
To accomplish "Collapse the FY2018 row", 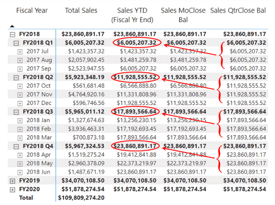I will pos(12,35).
